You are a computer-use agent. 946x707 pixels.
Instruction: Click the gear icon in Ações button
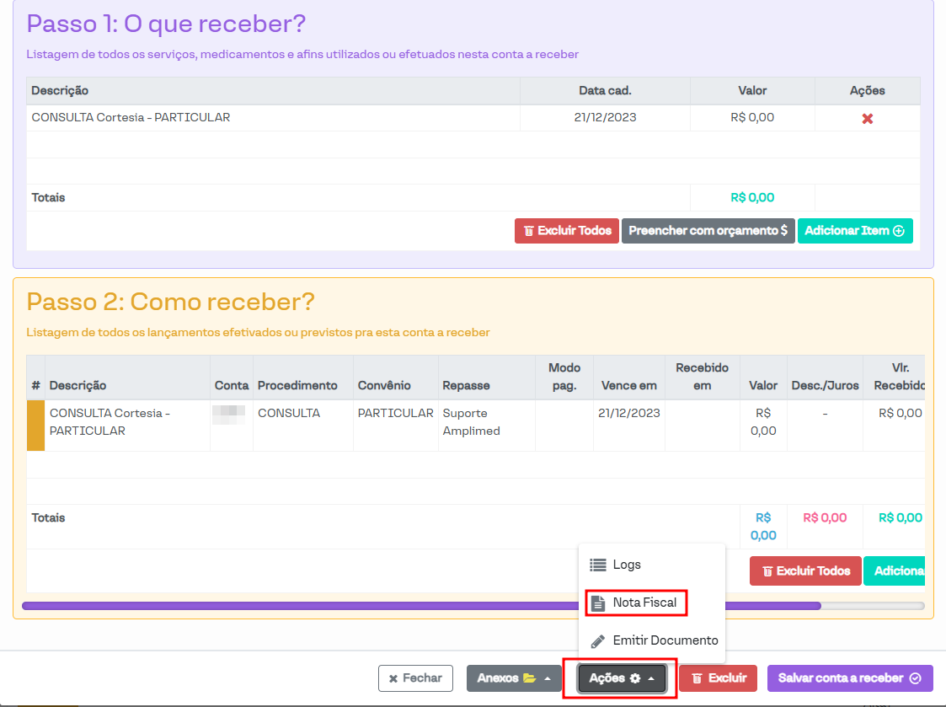(x=635, y=678)
